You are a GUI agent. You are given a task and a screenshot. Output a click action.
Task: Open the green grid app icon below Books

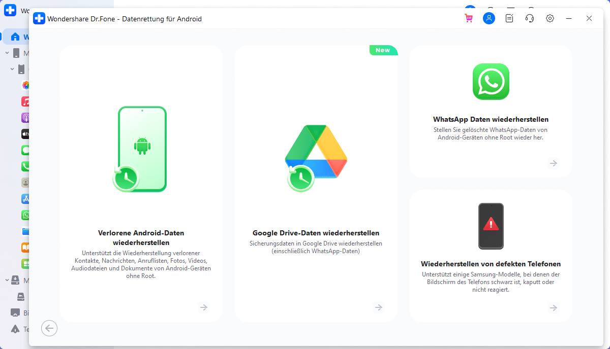tap(25, 264)
